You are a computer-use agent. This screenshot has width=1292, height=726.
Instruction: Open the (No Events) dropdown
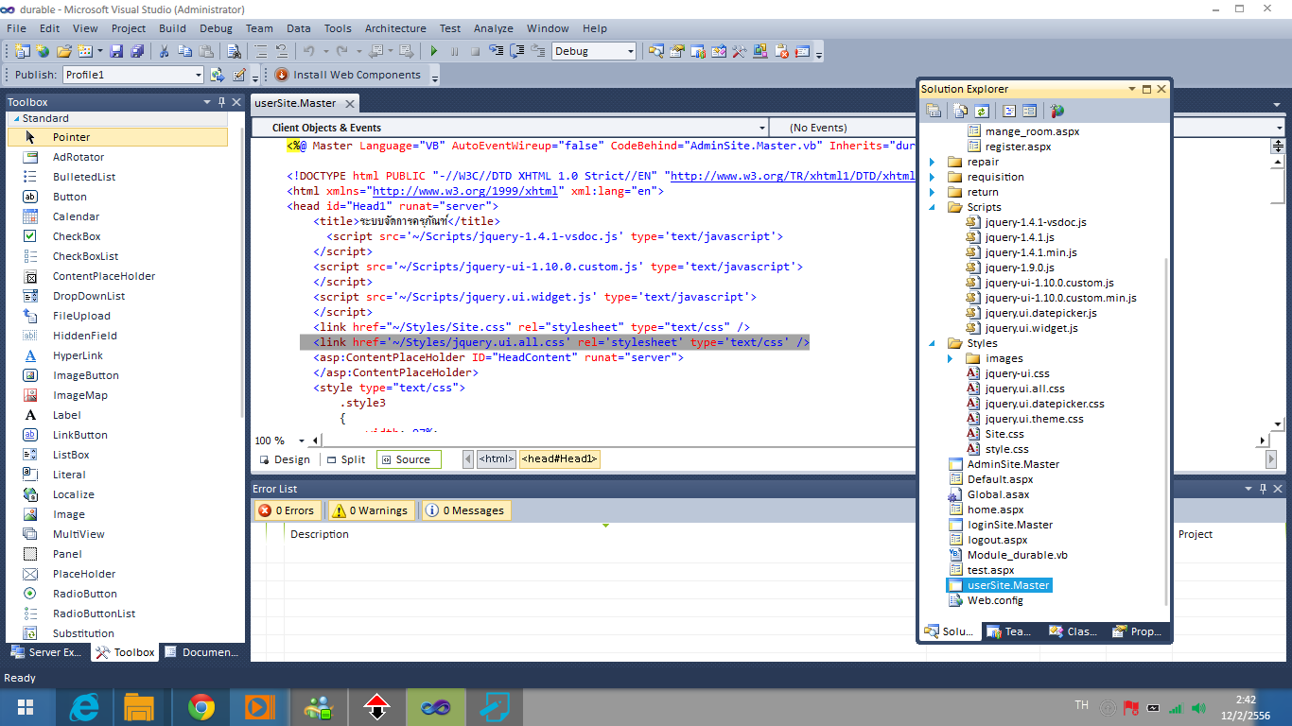tap(1280, 128)
